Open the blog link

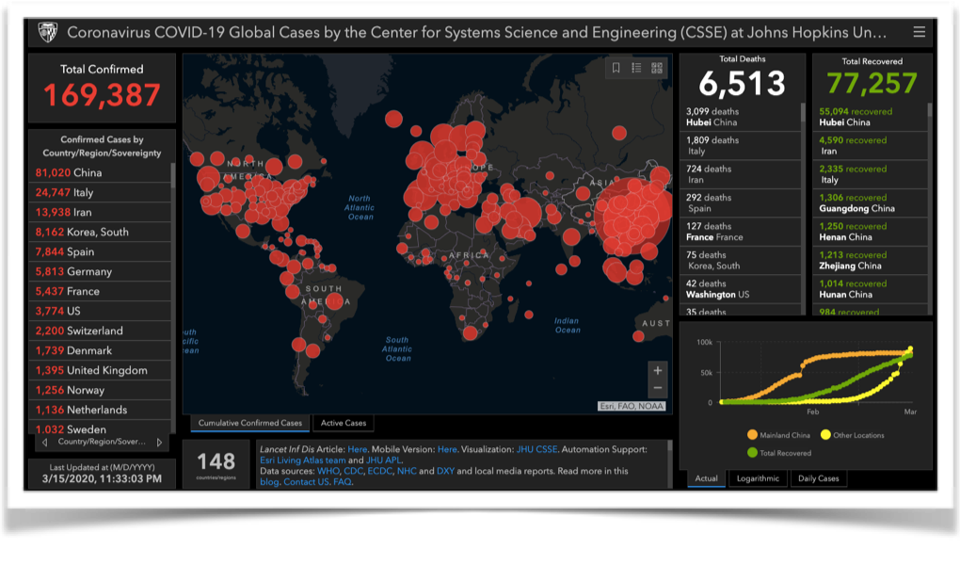[269, 482]
